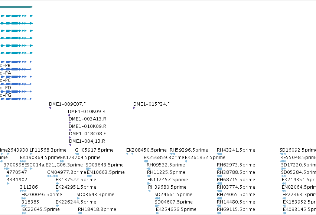Click the LP11568.3prime label
This screenshot has width=316, height=215.
tap(48, 150)
